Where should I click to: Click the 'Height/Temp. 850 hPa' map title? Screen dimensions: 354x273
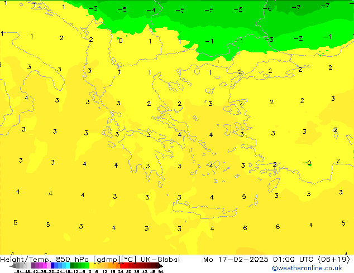45,260
